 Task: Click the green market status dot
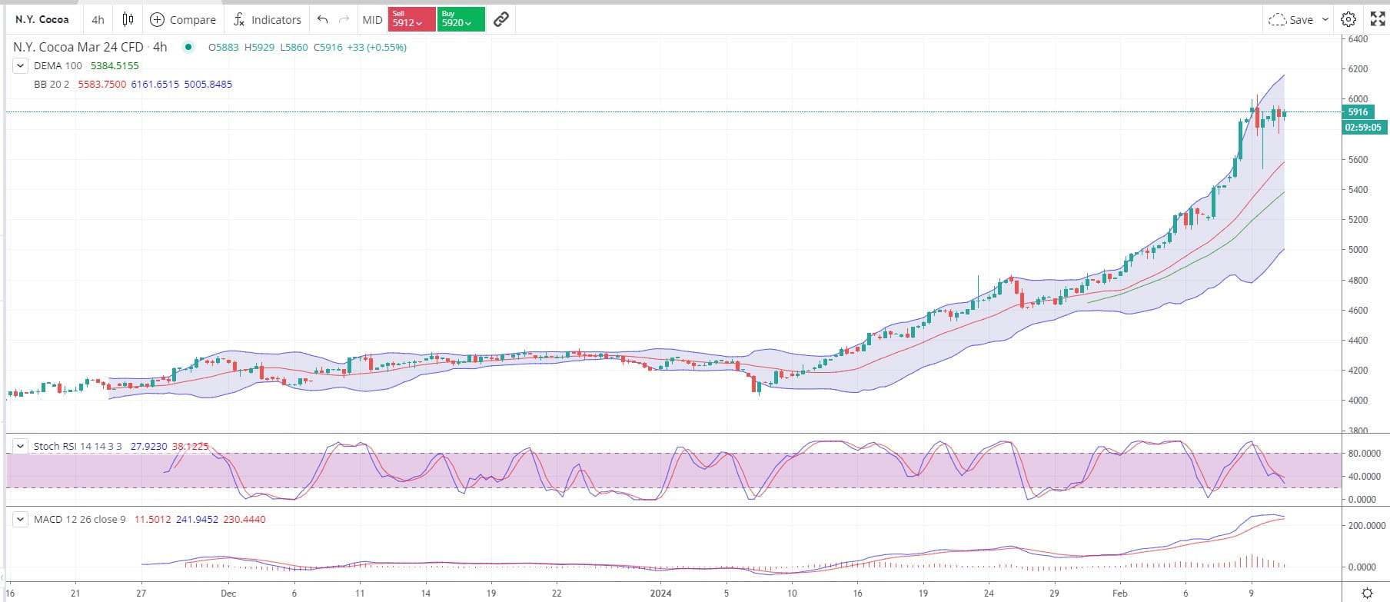pyautogui.click(x=188, y=47)
